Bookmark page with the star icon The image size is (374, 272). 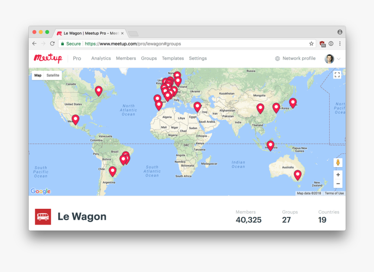click(311, 44)
